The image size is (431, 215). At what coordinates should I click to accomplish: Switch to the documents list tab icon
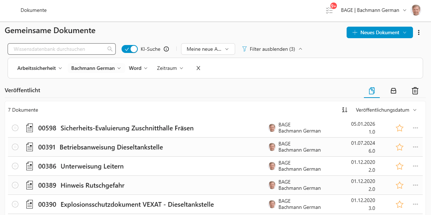point(372,91)
